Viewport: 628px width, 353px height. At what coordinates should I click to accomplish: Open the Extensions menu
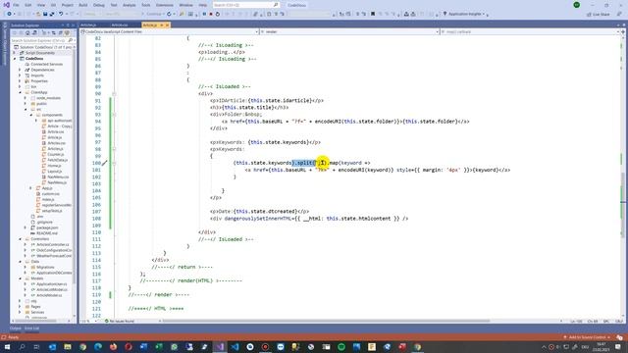164,5
